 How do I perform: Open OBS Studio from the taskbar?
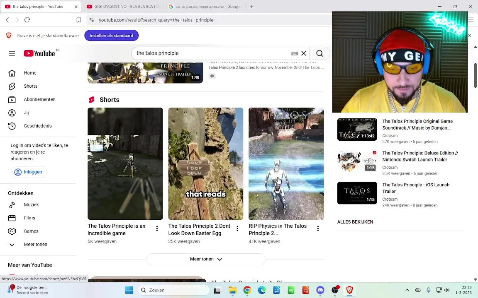click(335, 291)
